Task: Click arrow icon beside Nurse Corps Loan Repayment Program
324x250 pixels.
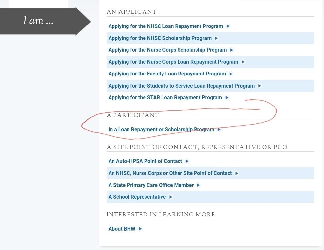Action: click(x=243, y=62)
